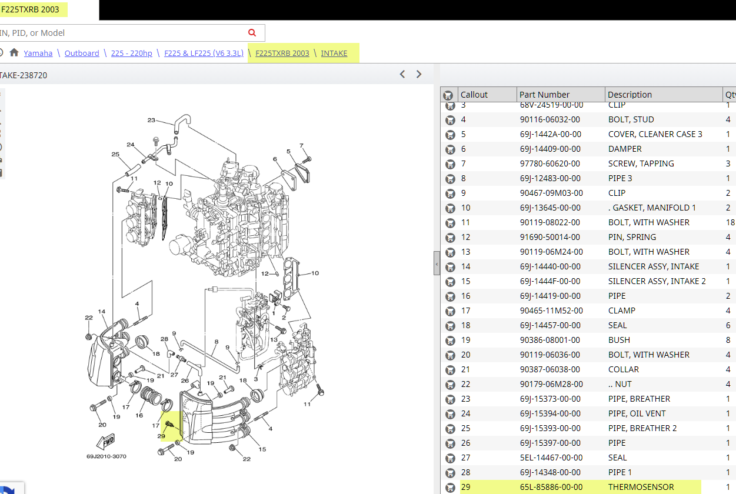Add DAMPER row to cart

point(450,149)
